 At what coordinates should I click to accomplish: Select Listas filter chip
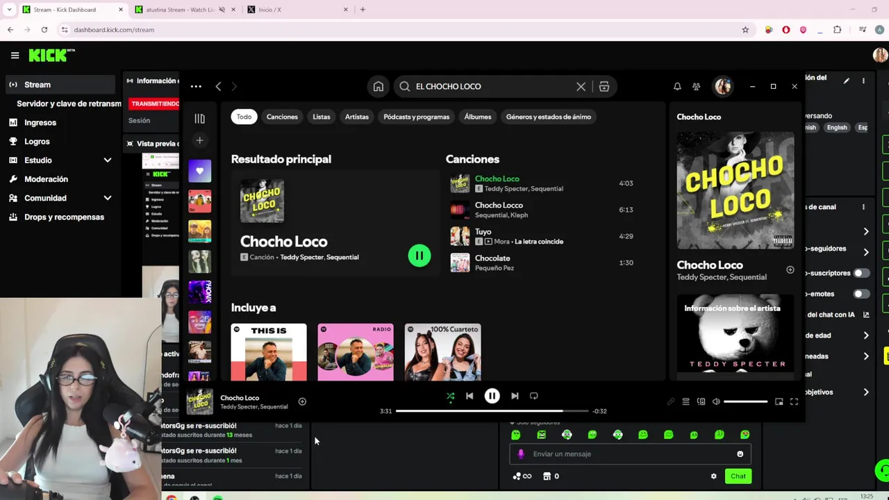coord(321,117)
